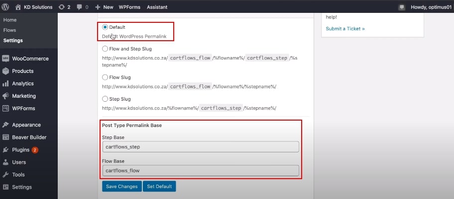Image resolution: width=454 pixels, height=199 pixels.
Task: Click the Step Base input field
Action: tap(201, 147)
